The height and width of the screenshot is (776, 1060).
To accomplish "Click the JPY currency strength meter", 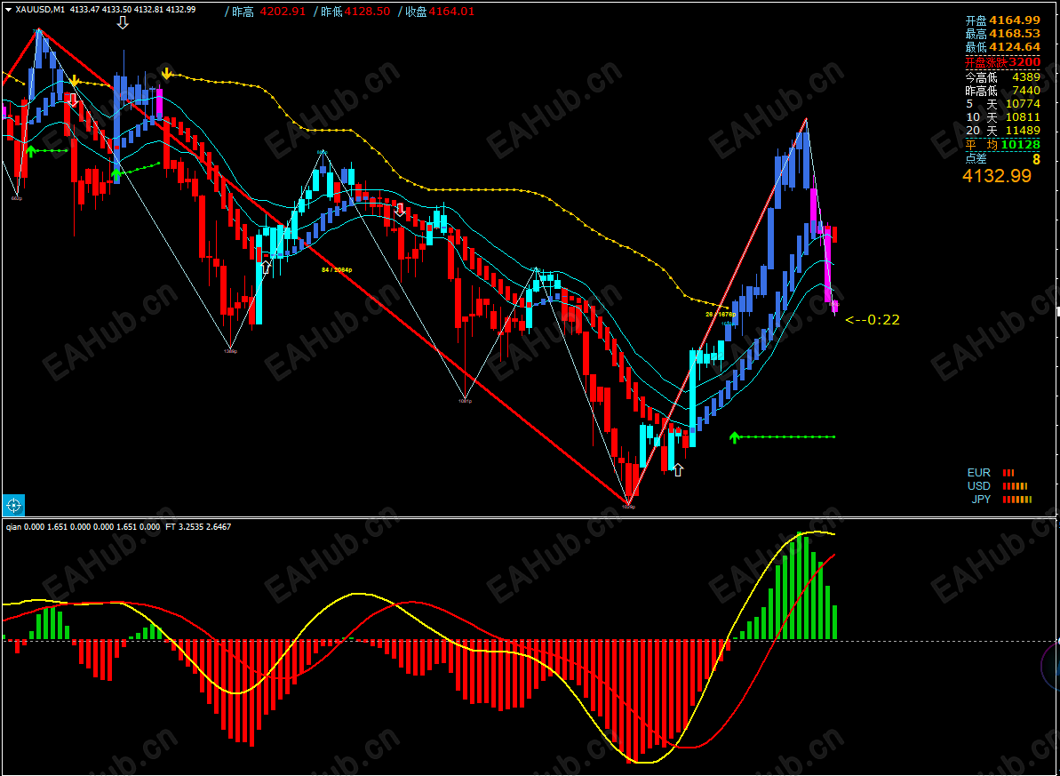I will coord(1001,500).
